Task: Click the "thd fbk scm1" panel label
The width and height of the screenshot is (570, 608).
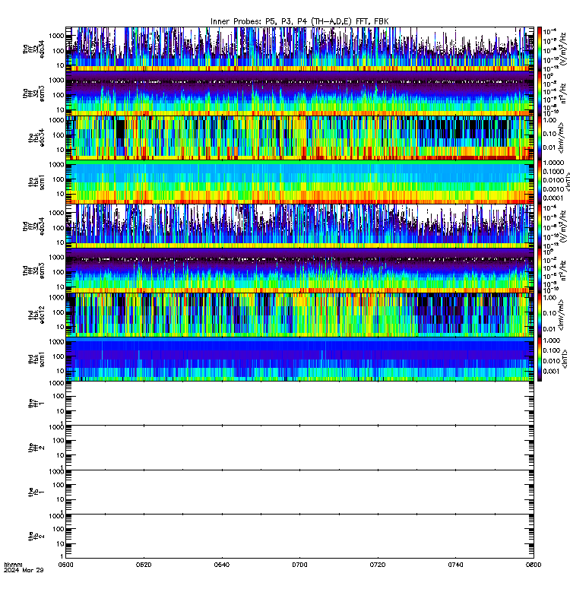Action: tap(36, 359)
